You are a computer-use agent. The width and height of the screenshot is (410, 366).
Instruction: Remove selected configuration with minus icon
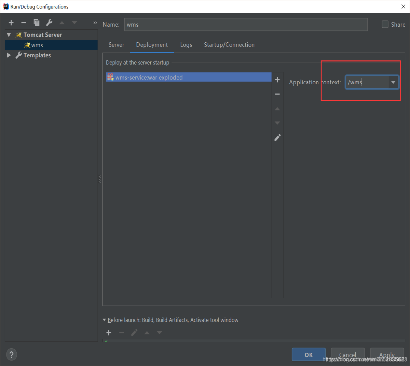[x=24, y=23]
